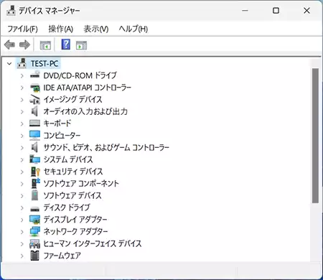The image size is (323, 280).
Task: Expand the ヒューマン インターフェイス デバイス node
Action: [22, 244]
